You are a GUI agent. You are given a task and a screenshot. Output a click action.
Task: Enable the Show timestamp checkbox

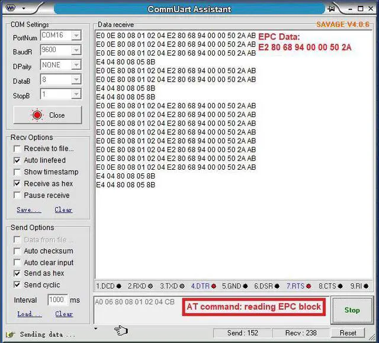[x=17, y=172]
